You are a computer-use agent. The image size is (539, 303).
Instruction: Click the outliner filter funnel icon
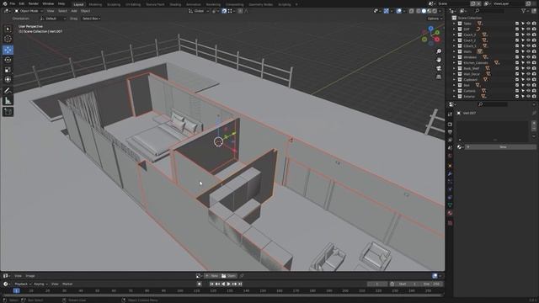click(x=524, y=11)
